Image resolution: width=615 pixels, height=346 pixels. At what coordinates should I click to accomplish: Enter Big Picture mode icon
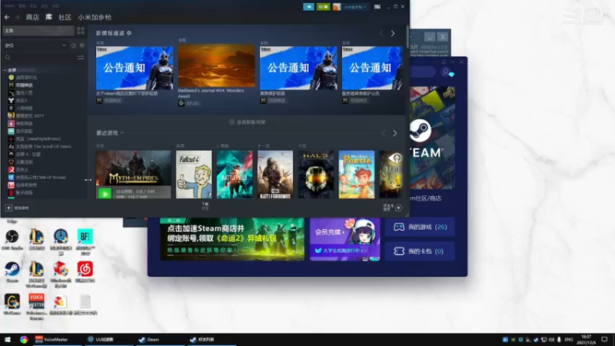(x=377, y=7)
